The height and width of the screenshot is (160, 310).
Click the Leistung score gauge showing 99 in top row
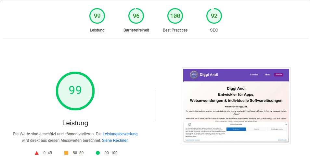click(97, 16)
